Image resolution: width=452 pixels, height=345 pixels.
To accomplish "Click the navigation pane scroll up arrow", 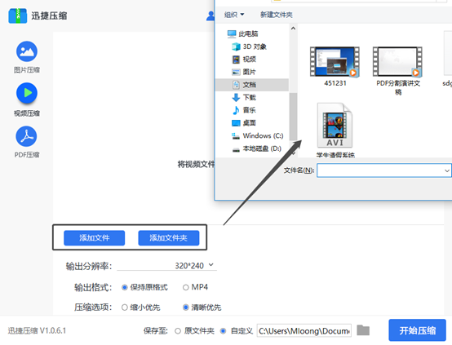I will (293, 29).
